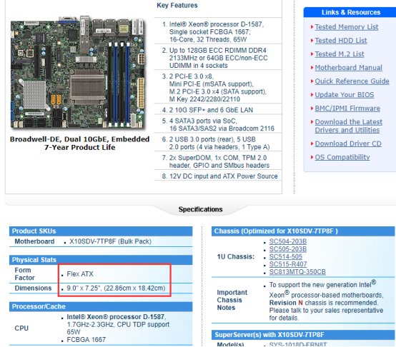Open the SC504-203B chassis link
The height and width of the screenshot is (347, 396).
(287, 241)
